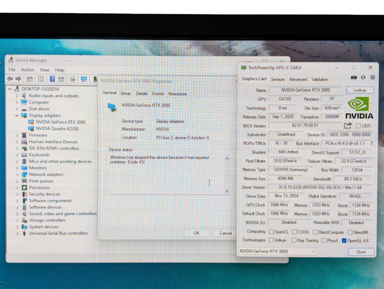Toggle the OpenGL 4.6 checkbox
This screenshot has height=289, width=384.
344,240
